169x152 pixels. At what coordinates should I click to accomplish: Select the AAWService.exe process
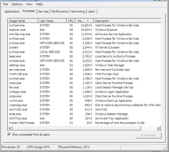tap(84, 34)
